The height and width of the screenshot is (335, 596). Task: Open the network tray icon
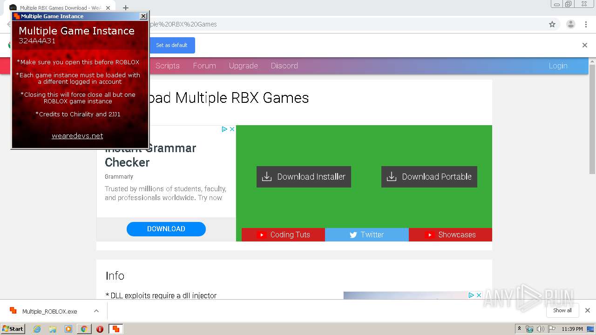(x=529, y=329)
